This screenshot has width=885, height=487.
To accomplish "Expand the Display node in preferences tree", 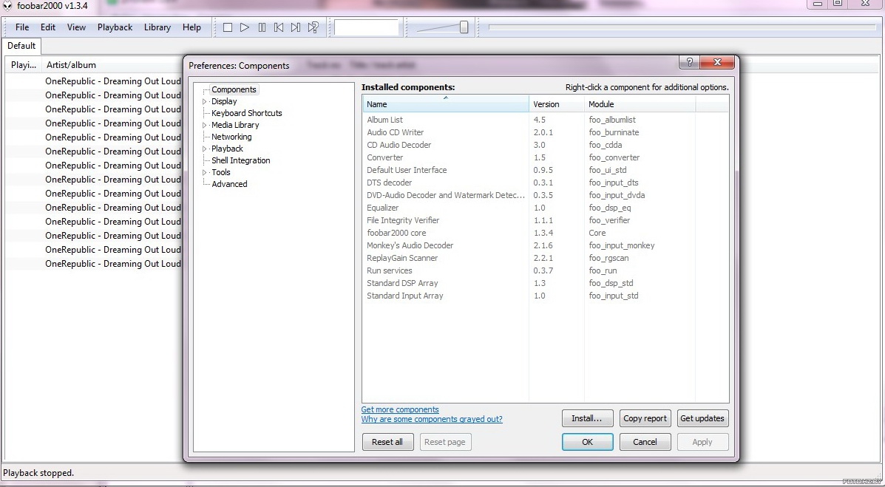I will pos(205,101).
